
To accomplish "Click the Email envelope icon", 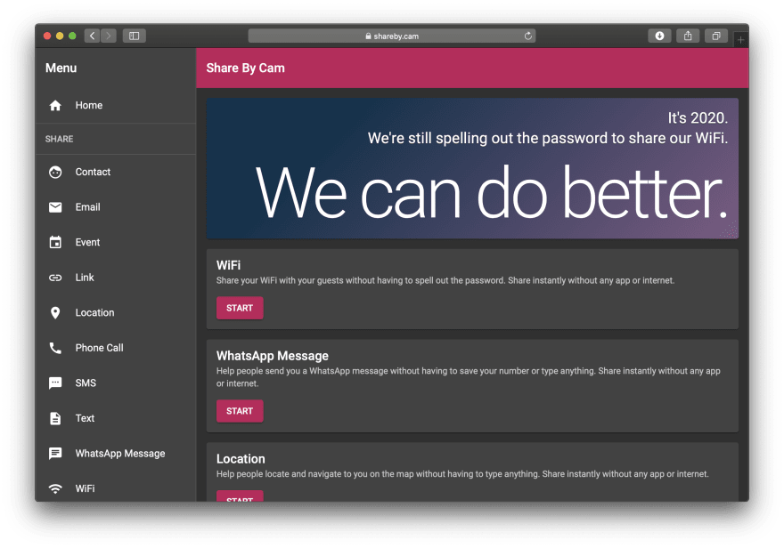I will 55,207.
